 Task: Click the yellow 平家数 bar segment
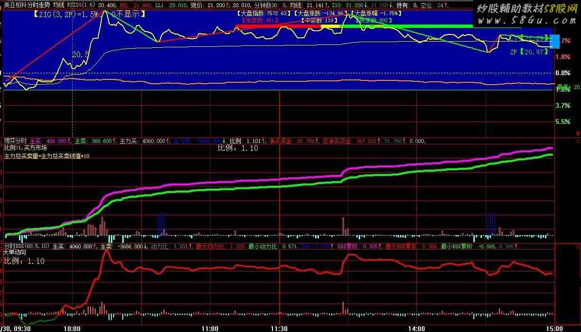click(330, 26)
